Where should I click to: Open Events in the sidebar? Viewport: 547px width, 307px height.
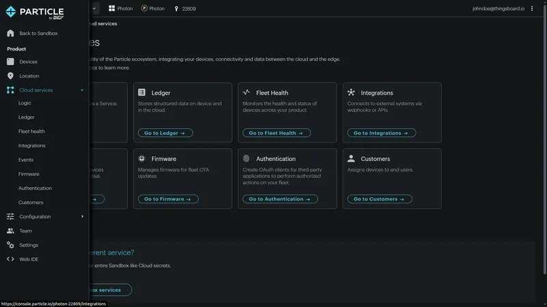point(26,160)
